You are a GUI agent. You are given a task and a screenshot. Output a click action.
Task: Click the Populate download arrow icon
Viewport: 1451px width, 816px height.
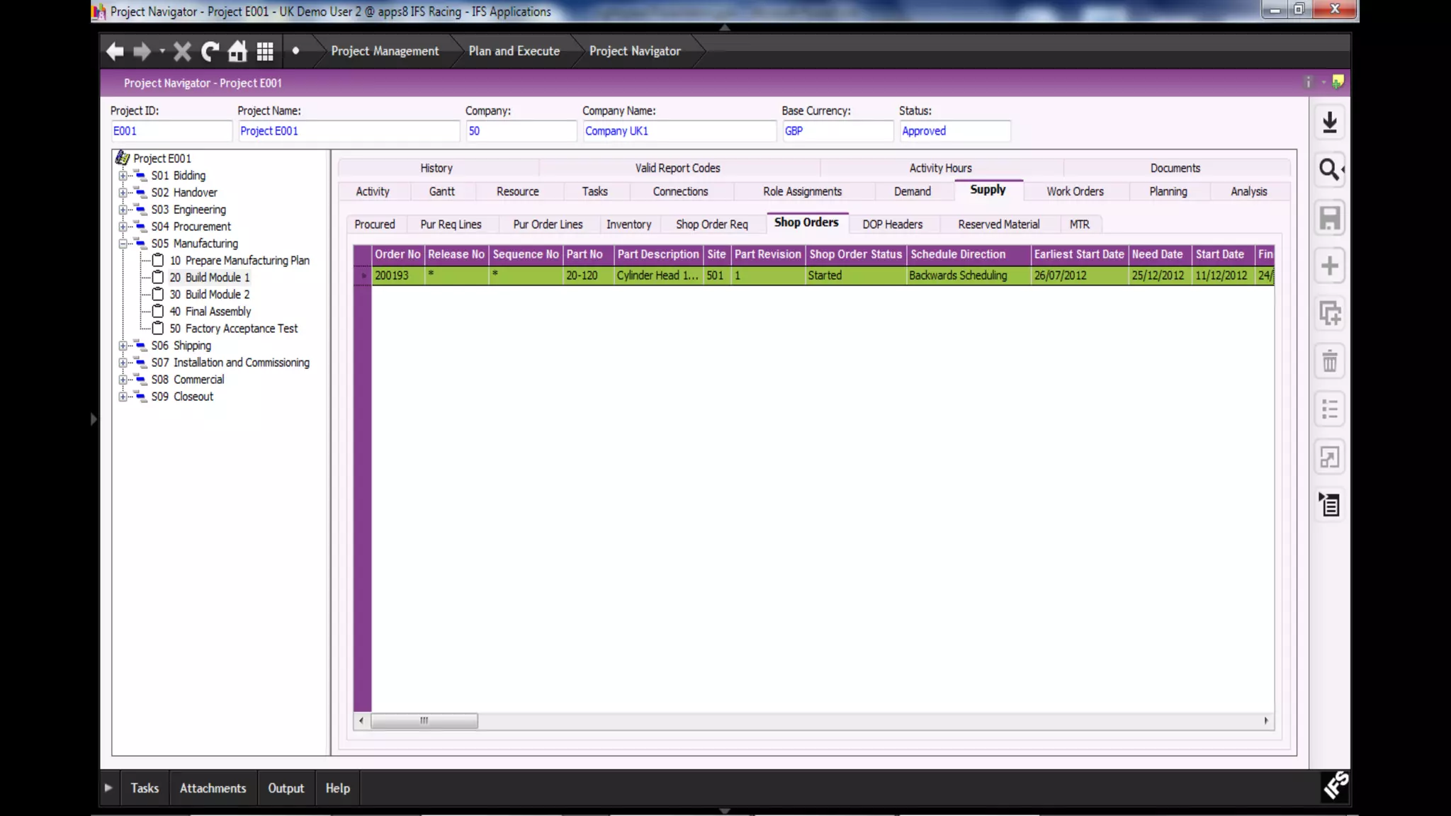(1329, 123)
